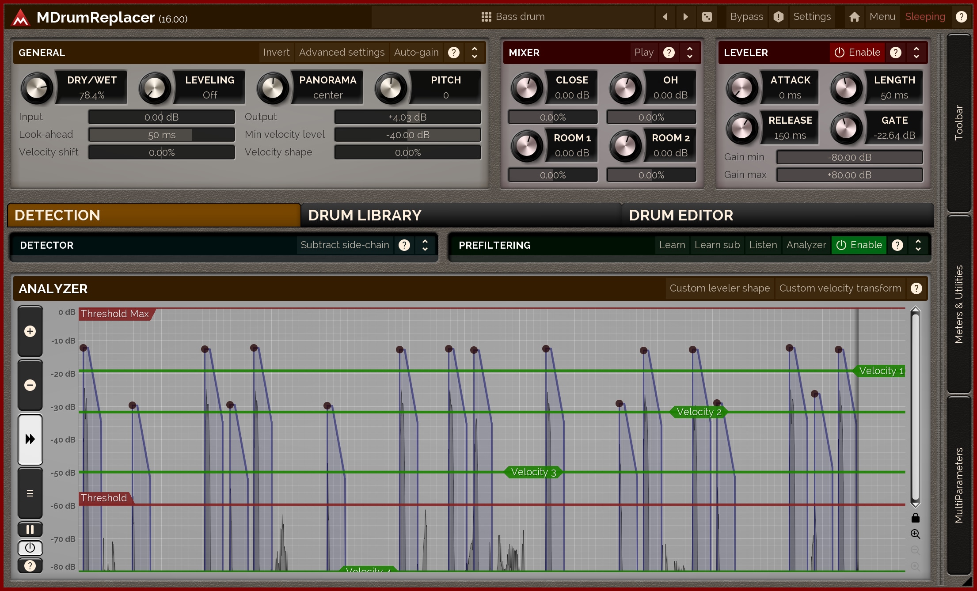
Task: Toggle Auto-gain
Action: pos(416,53)
